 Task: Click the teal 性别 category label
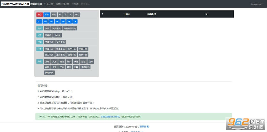point(39,42)
